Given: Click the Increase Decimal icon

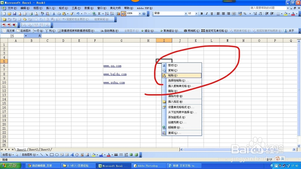Looking at the screenshot, I should click(x=255, y=14).
